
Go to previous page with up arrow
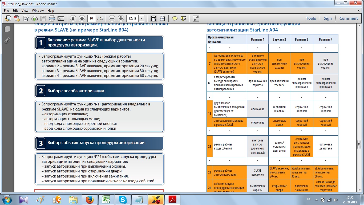click(73, 18)
